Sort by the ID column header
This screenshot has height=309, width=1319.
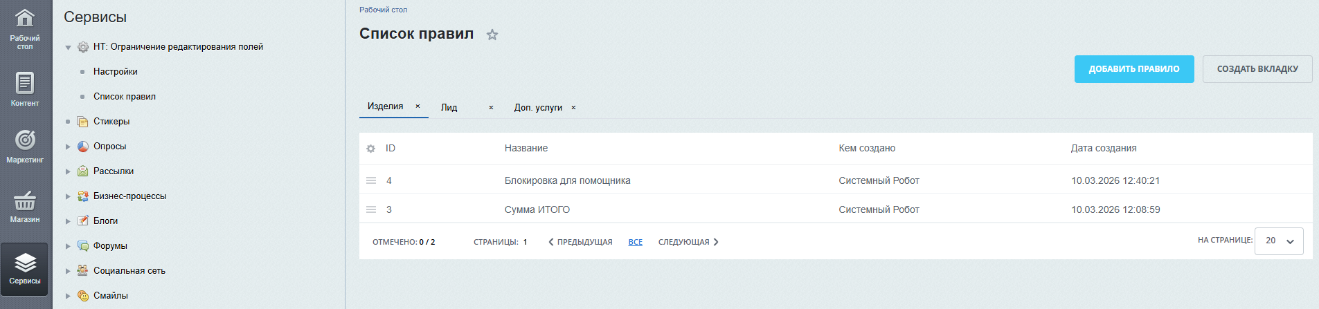click(x=391, y=149)
